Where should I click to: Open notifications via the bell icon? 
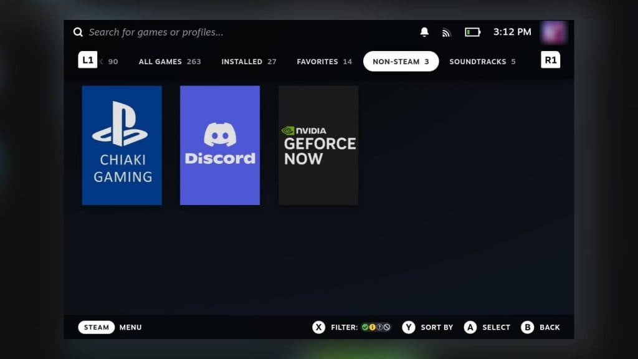(x=424, y=32)
